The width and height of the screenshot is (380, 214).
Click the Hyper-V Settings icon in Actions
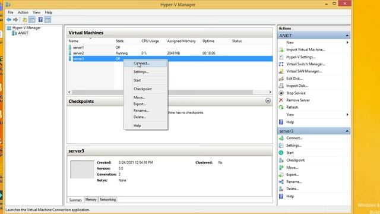pos(281,57)
